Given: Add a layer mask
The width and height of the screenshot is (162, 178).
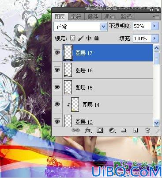Looking at the screenshot, I should [x=100, y=130].
